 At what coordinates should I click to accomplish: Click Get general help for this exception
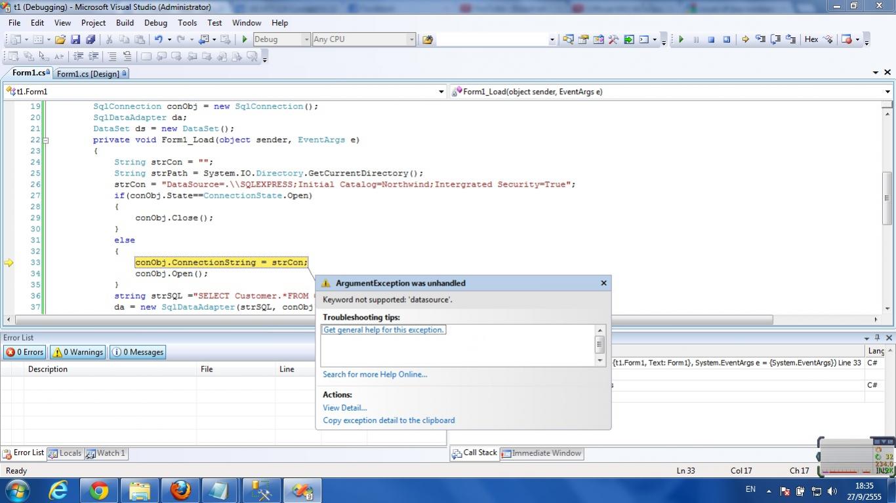coord(384,330)
